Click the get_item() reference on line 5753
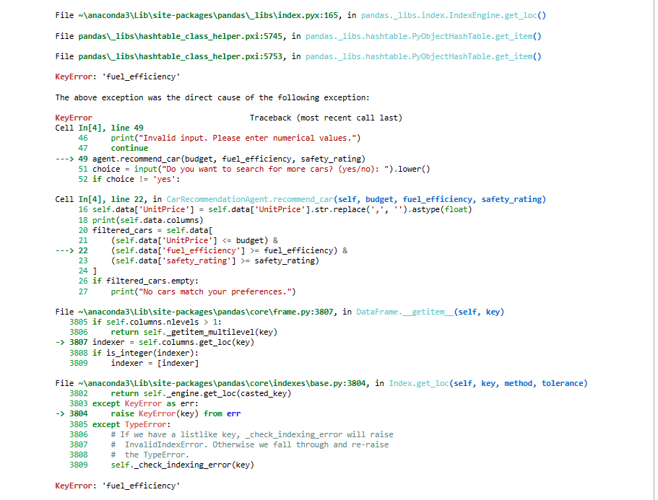Screen dimensions: 658x500 (x=423, y=56)
